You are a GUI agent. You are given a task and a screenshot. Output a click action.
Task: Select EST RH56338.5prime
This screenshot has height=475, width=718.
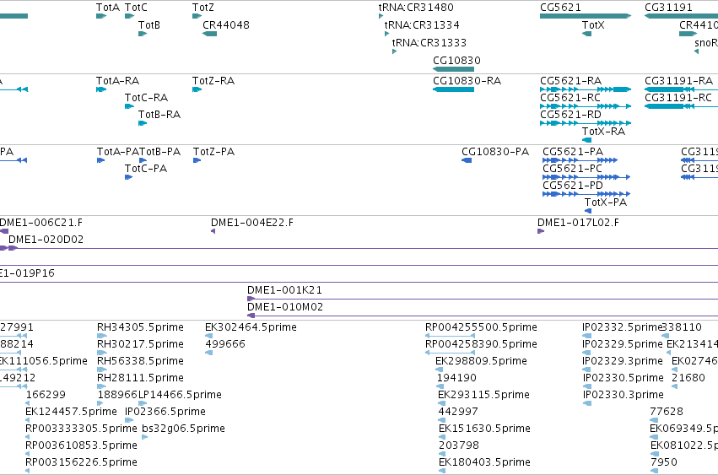click(140, 361)
